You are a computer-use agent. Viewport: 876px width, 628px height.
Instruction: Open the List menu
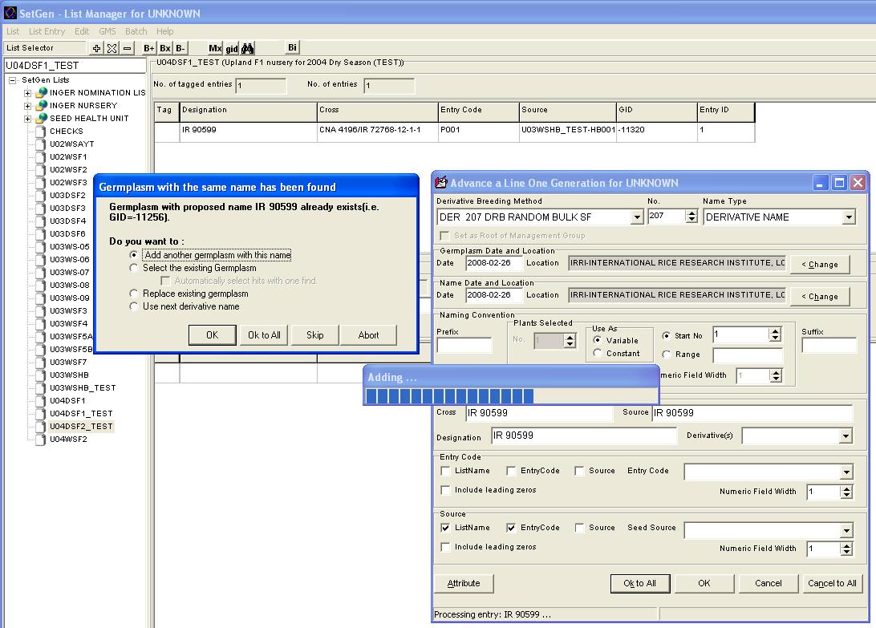(13, 31)
